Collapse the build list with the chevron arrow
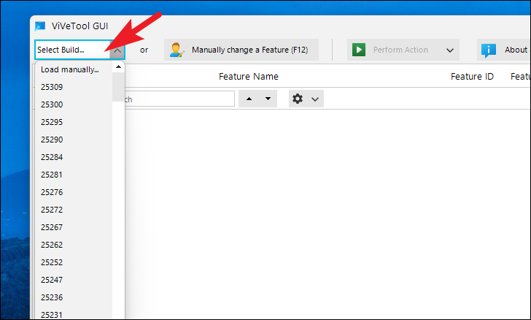Viewport: 531px width, 320px height. click(x=117, y=50)
